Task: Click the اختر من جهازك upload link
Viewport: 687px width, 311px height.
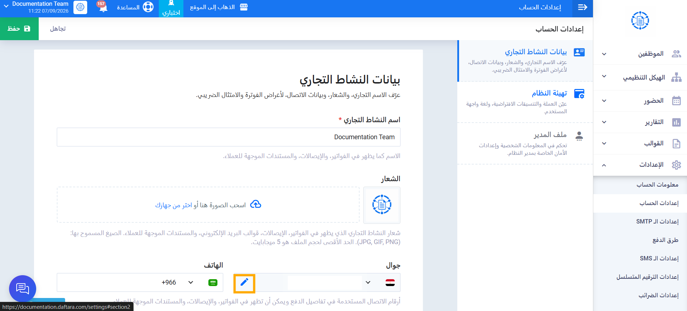Action: coord(174,205)
